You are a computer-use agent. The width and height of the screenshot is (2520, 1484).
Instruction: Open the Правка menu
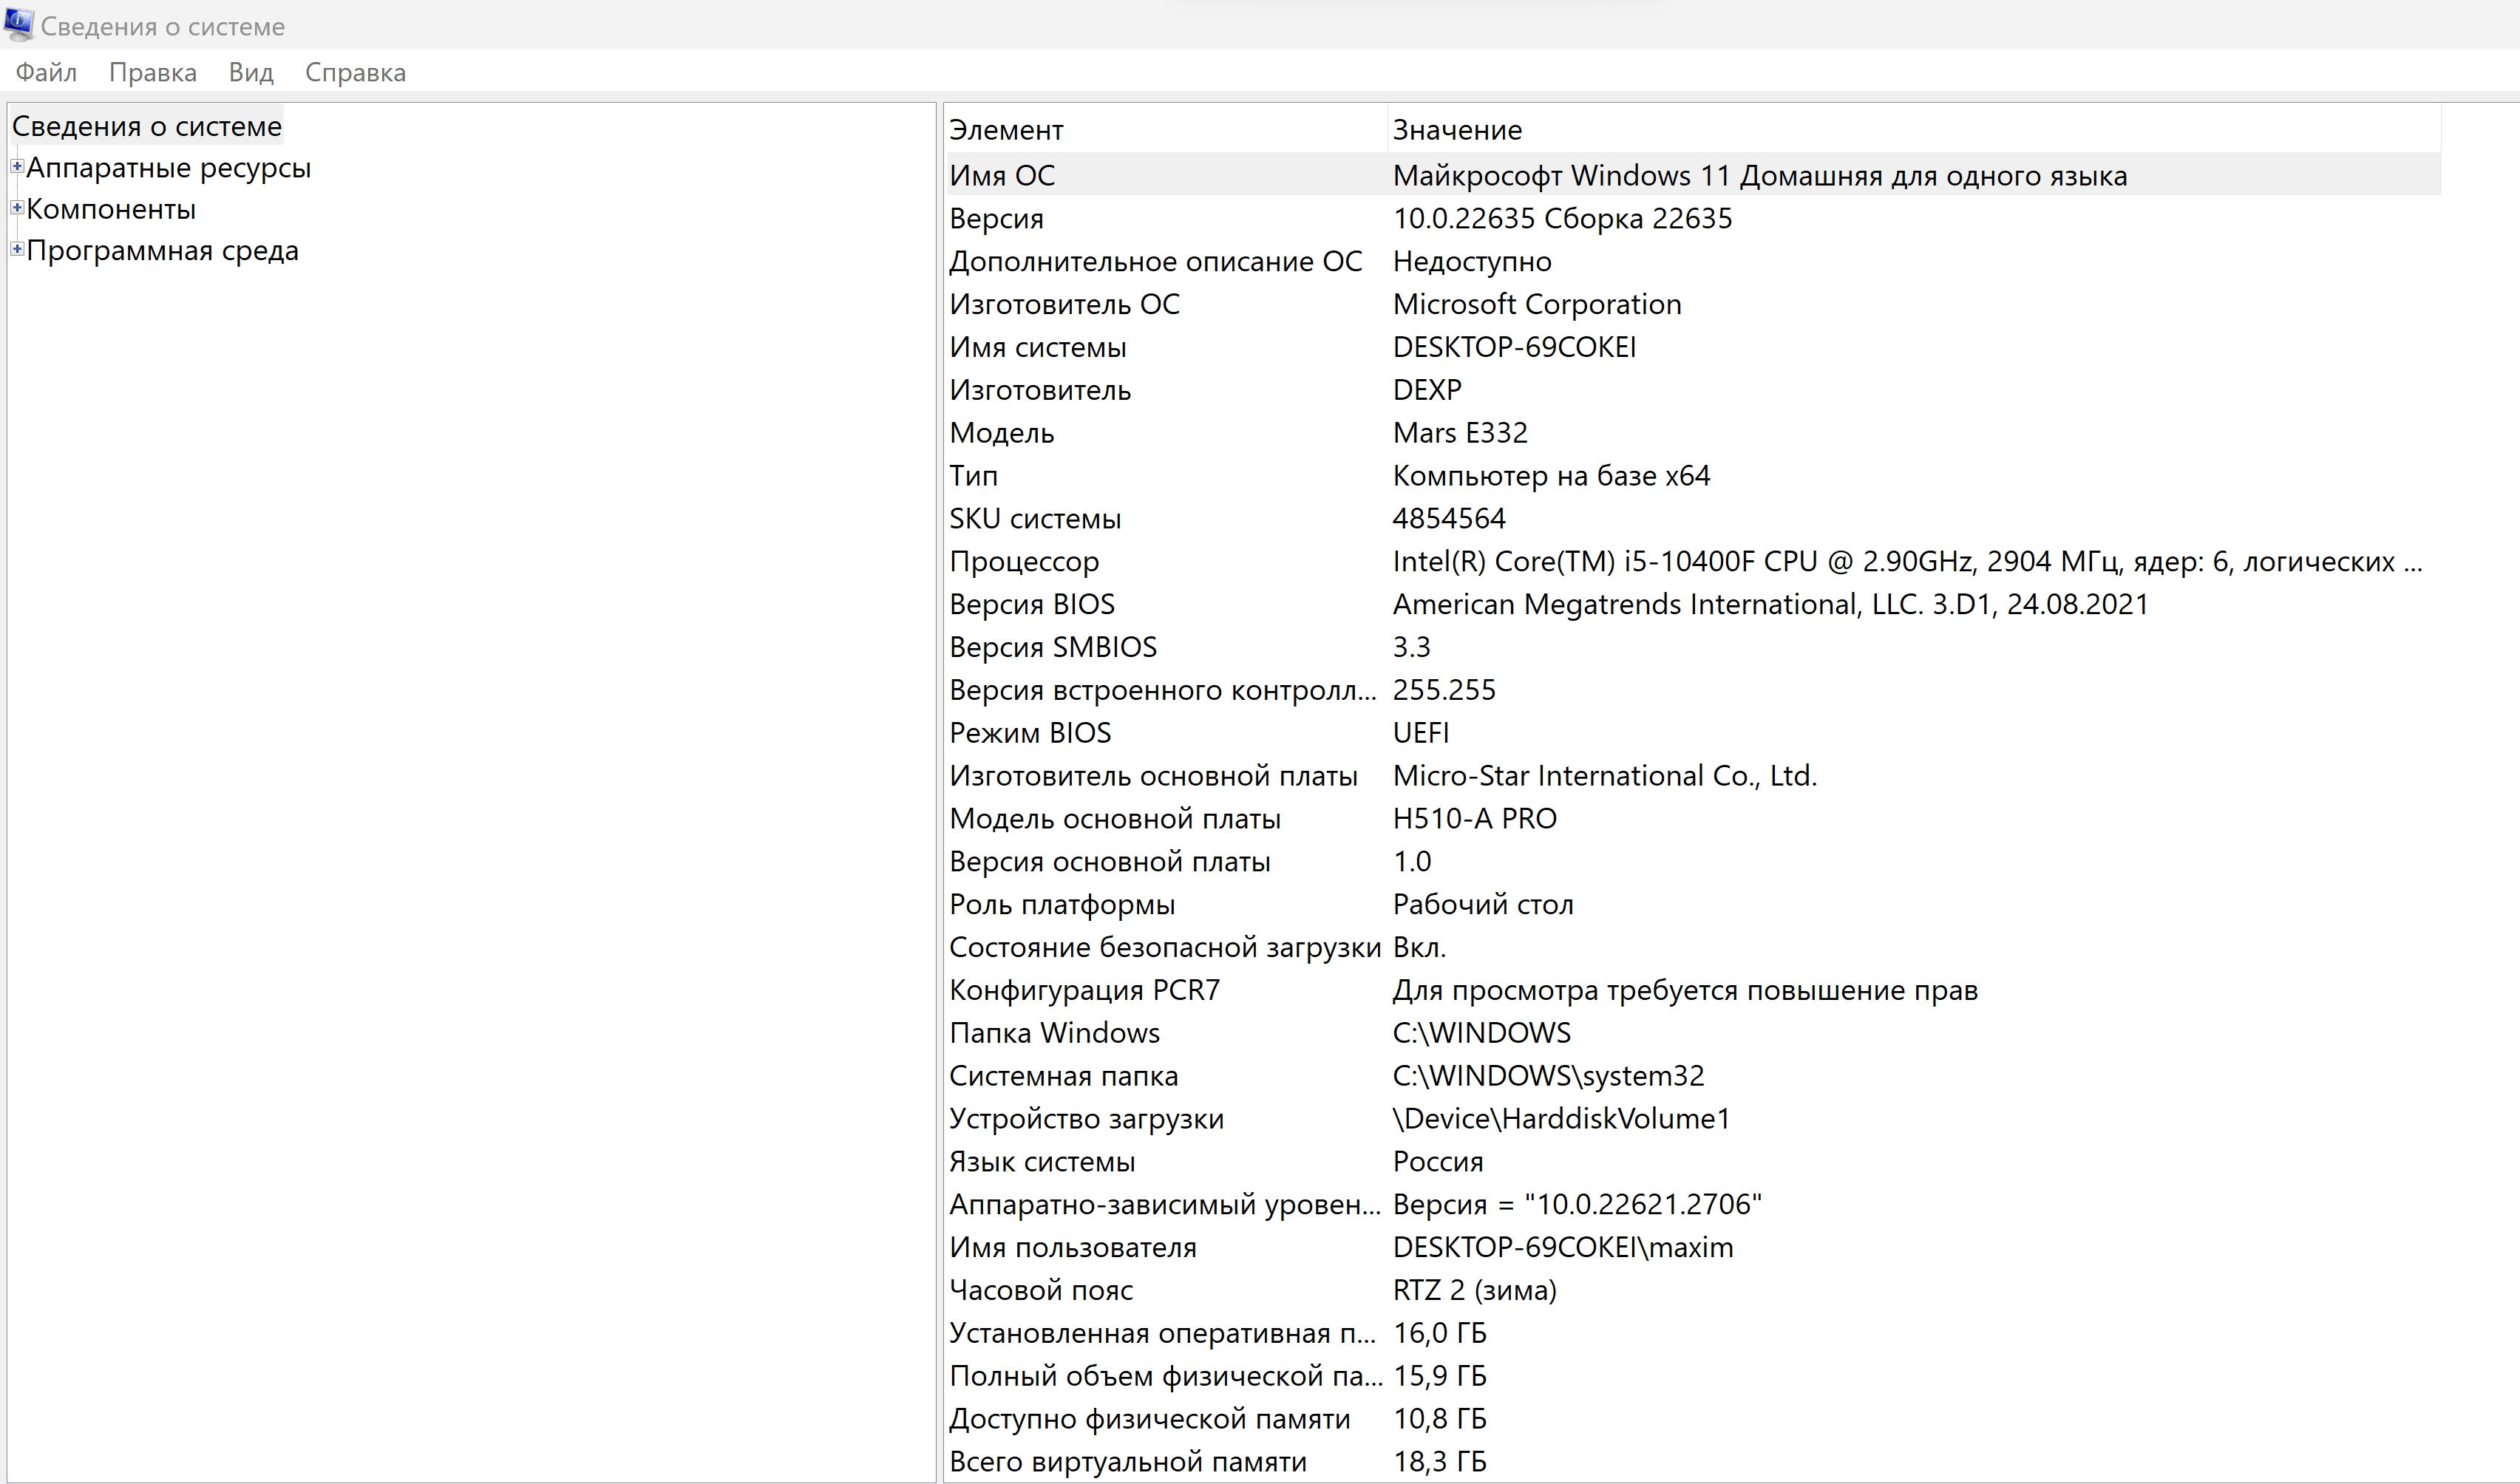tap(152, 73)
